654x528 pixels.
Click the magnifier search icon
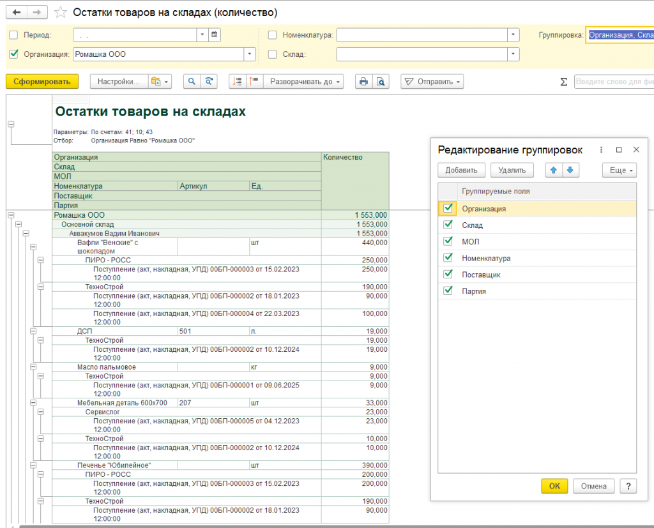(191, 82)
